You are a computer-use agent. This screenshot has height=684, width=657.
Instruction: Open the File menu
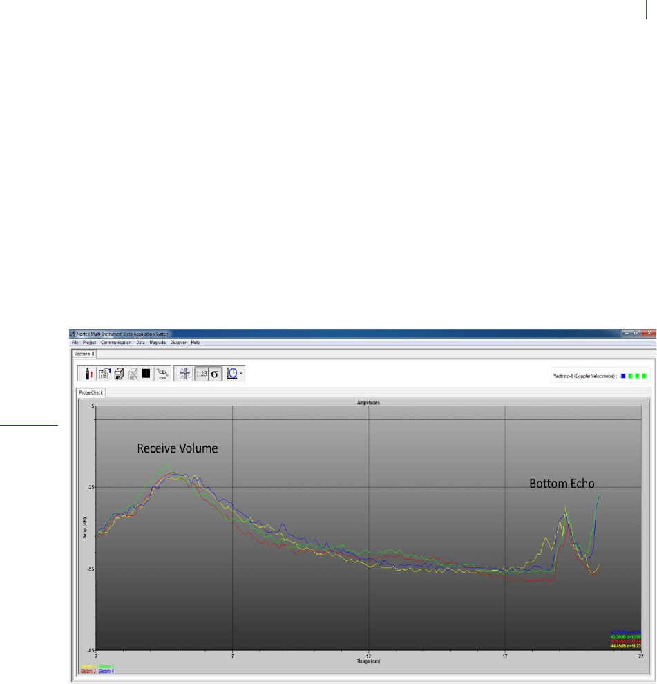(75, 343)
